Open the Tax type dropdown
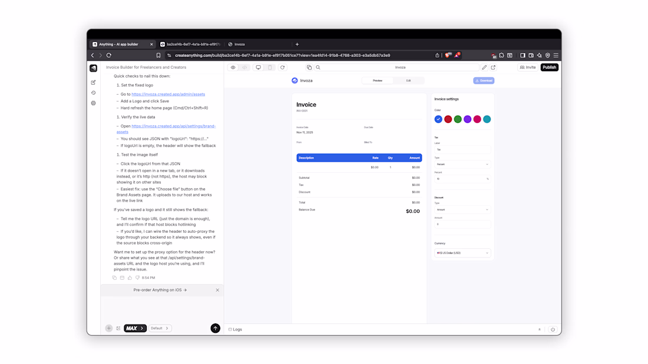 (x=462, y=164)
